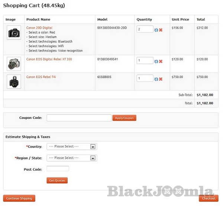Click update icon for Canon EOS Digital Rebel XT

click(156, 61)
